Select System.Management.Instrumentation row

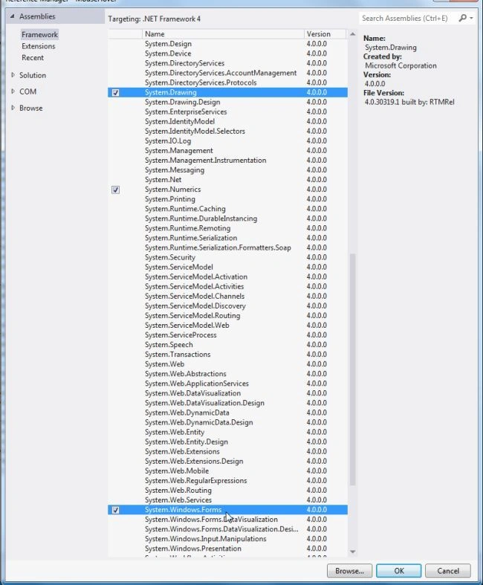coord(227,161)
